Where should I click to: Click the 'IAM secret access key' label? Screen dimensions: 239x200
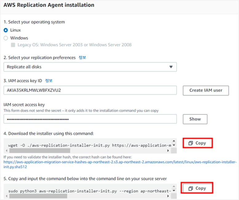coord(24,105)
